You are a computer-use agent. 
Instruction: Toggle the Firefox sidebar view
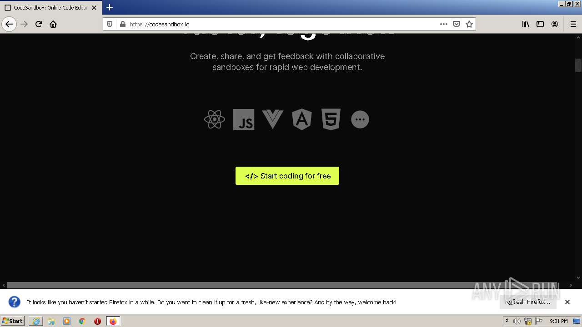pyautogui.click(x=540, y=24)
